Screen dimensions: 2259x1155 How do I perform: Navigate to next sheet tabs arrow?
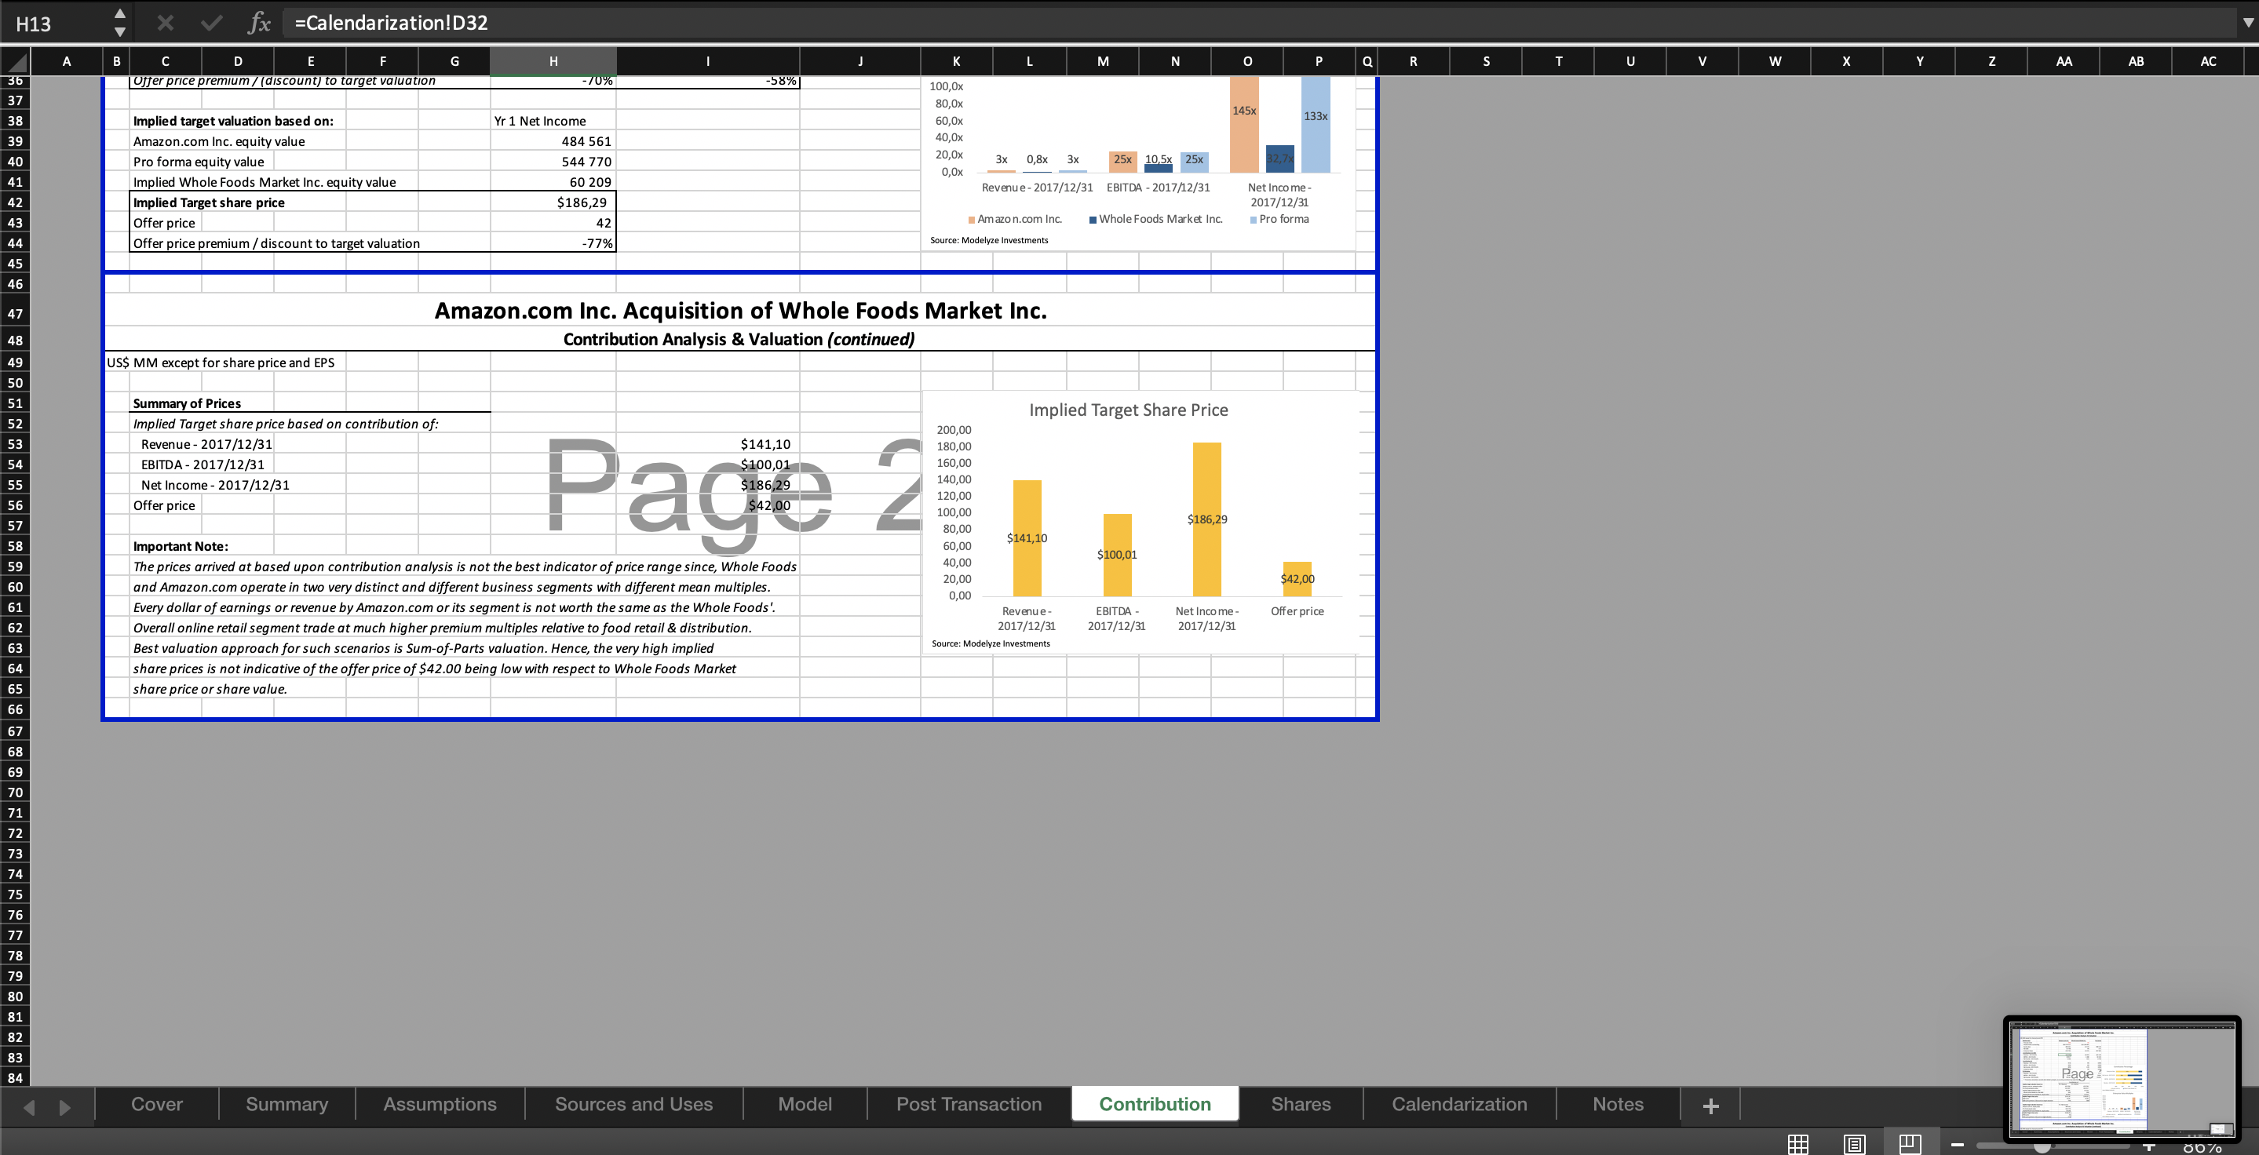pos(64,1107)
